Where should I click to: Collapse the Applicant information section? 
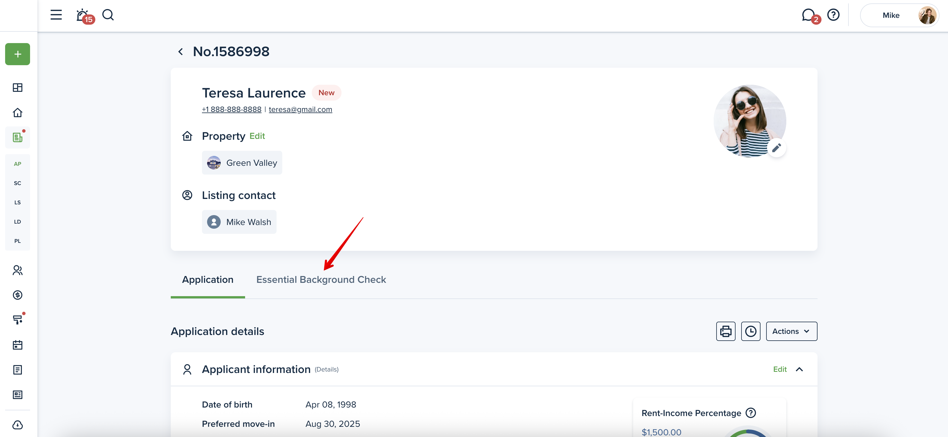pyautogui.click(x=799, y=369)
